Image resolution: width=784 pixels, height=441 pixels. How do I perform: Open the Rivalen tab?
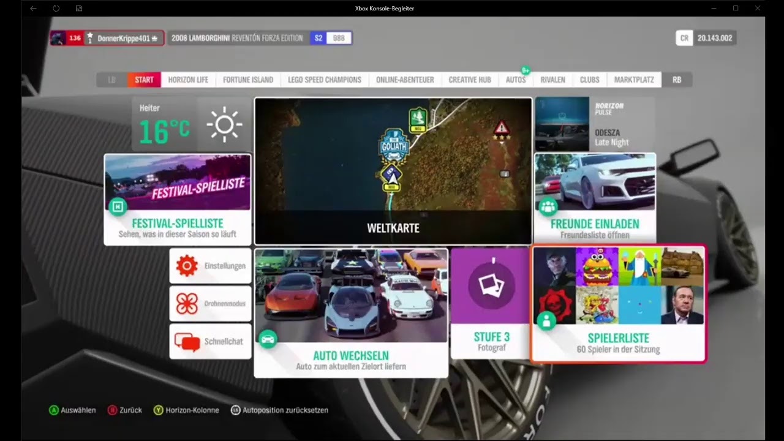pos(553,80)
